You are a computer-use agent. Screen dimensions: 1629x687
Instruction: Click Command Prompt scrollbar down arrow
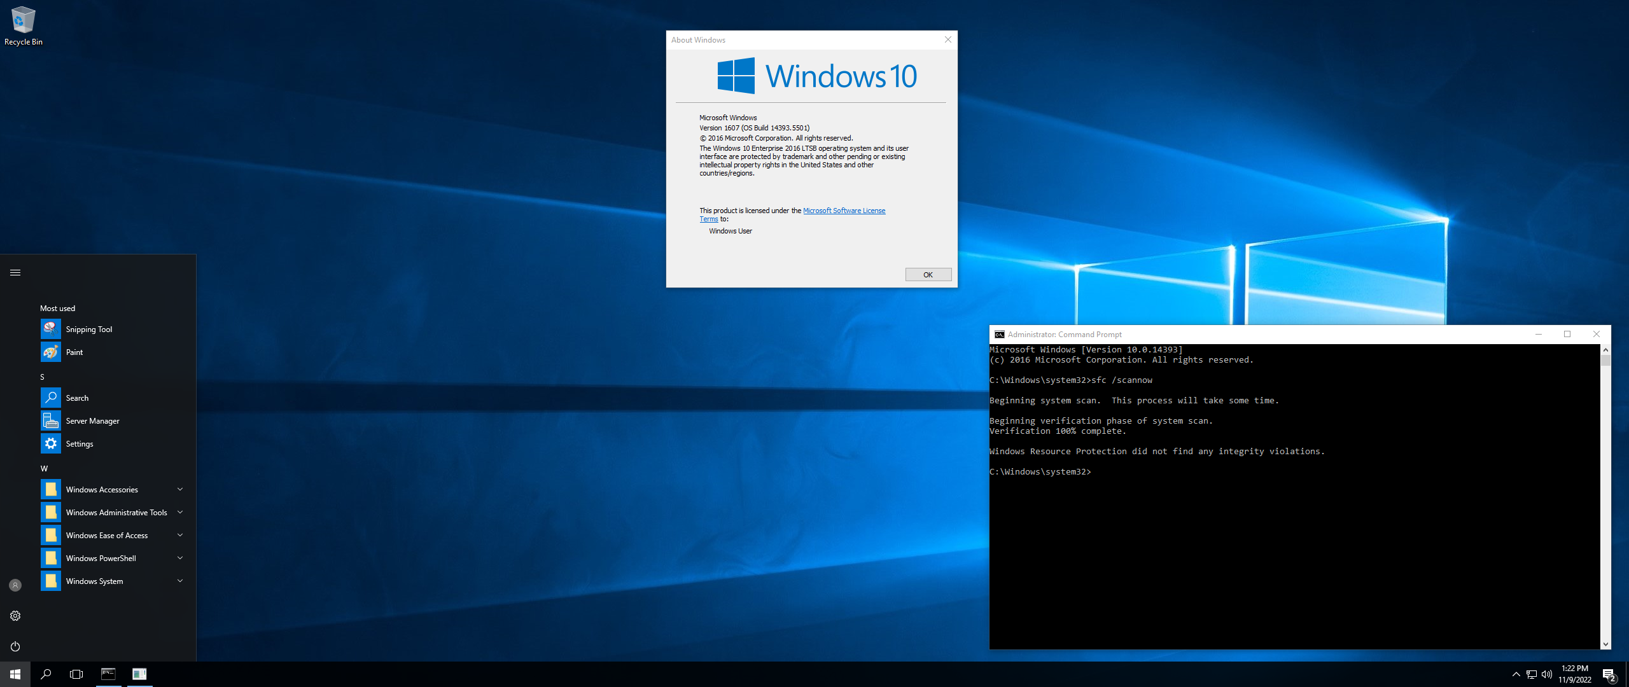1605,644
